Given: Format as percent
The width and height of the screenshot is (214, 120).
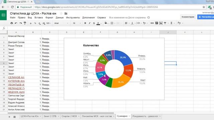Looking at the screenshot, I should coord(35,23).
